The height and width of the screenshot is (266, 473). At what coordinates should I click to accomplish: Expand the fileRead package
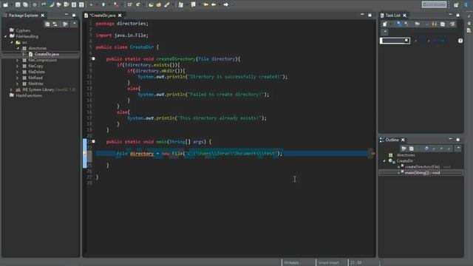click(x=18, y=78)
